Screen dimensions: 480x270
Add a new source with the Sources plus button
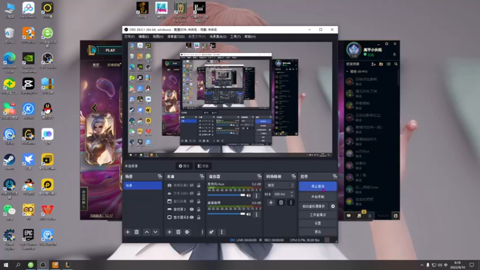pyautogui.click(x=169, y=232)
